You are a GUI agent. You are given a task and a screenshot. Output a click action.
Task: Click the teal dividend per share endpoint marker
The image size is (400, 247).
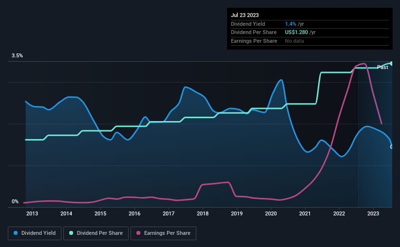(x=392, y=63)
